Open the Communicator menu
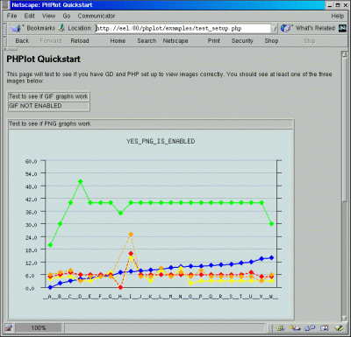Screen dimensions: 351x337 [x=97, y=16]
